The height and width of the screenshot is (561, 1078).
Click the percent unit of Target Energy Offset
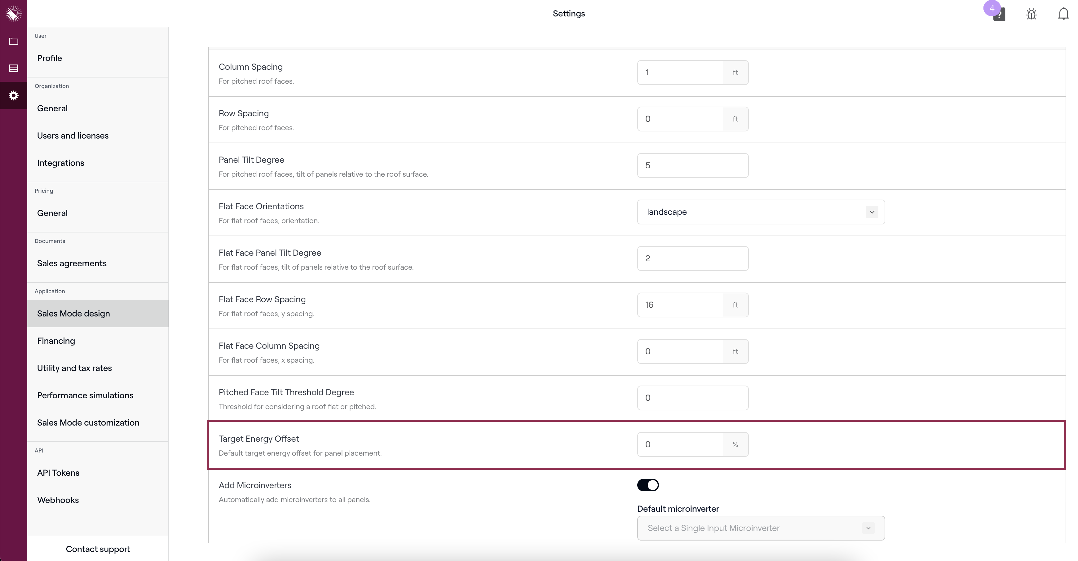pos(735,444)
